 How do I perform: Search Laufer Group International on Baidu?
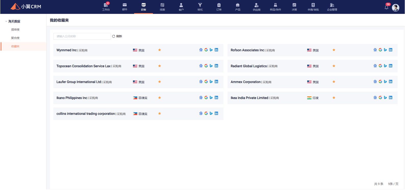[201, 81]
